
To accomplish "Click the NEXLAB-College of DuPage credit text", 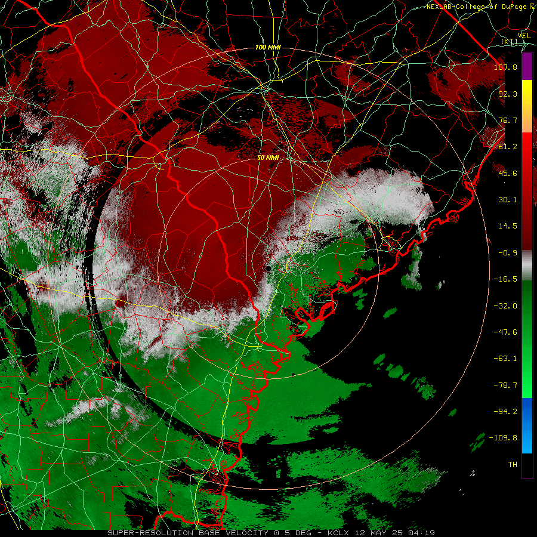I will coord(476,7).
